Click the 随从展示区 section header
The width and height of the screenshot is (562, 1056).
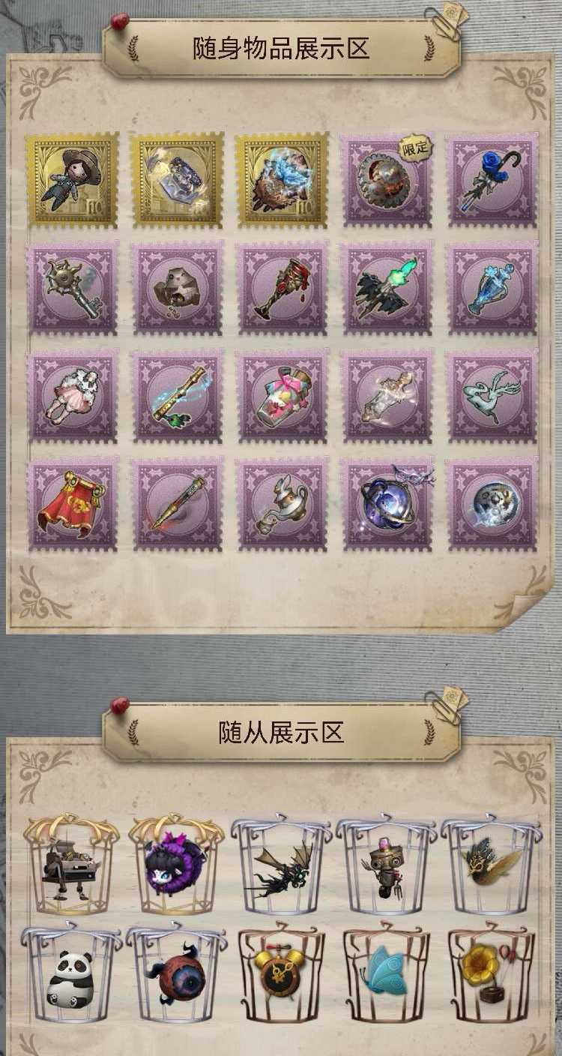(x=281, y=732)
